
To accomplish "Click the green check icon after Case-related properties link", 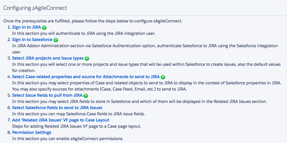I will pos(163,77).
